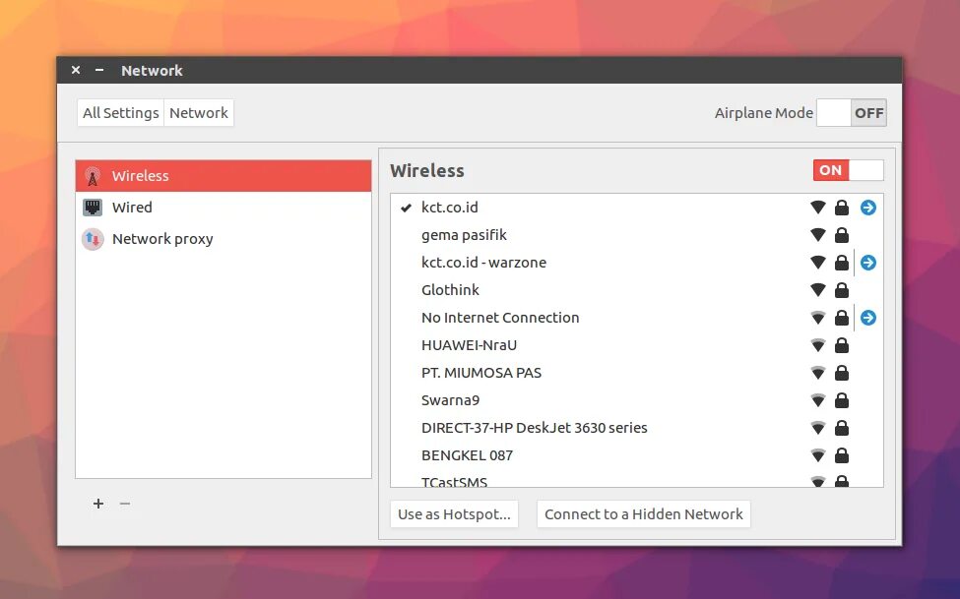Select the HUAWEI-NraU network
Screen dimensions: 960x599
point(469,345)
